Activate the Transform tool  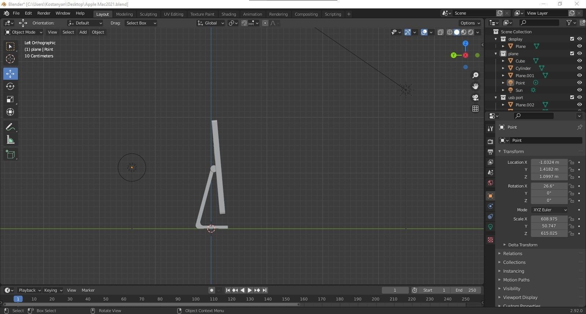[10, 112]
